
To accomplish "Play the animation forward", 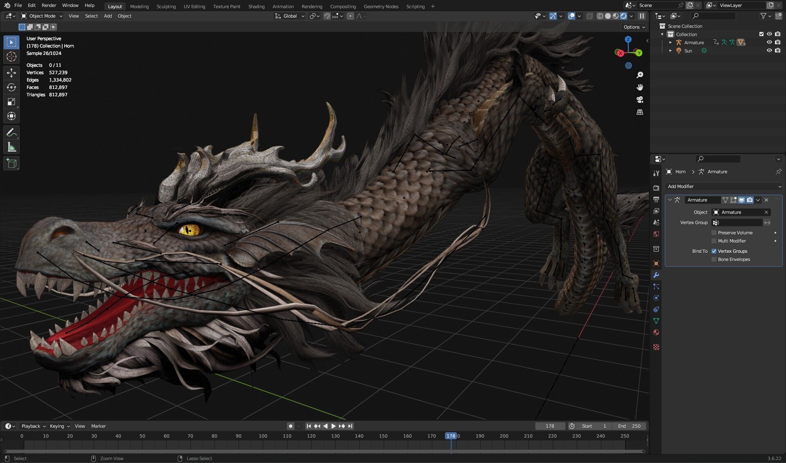I will point(334,426).
